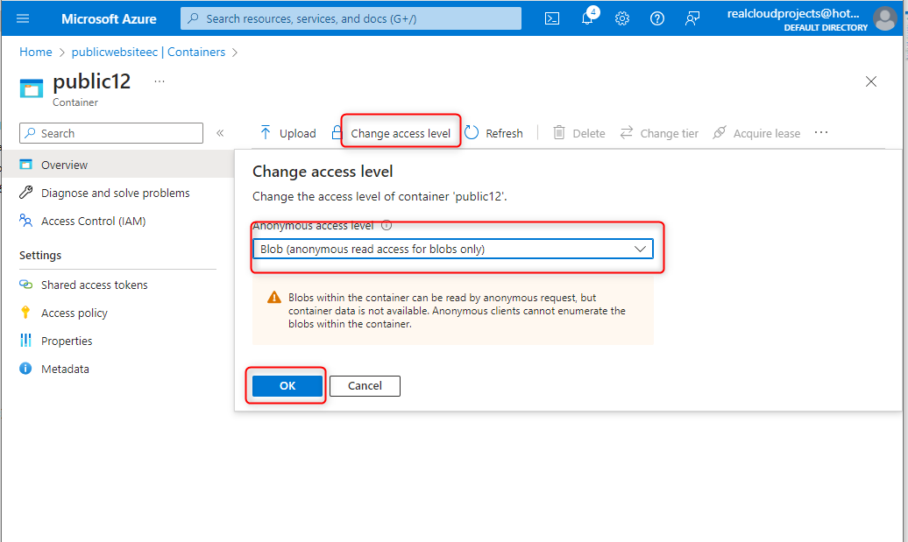The image size is (908, 542).
Task: Click the Cancel button
Action: 365,386
